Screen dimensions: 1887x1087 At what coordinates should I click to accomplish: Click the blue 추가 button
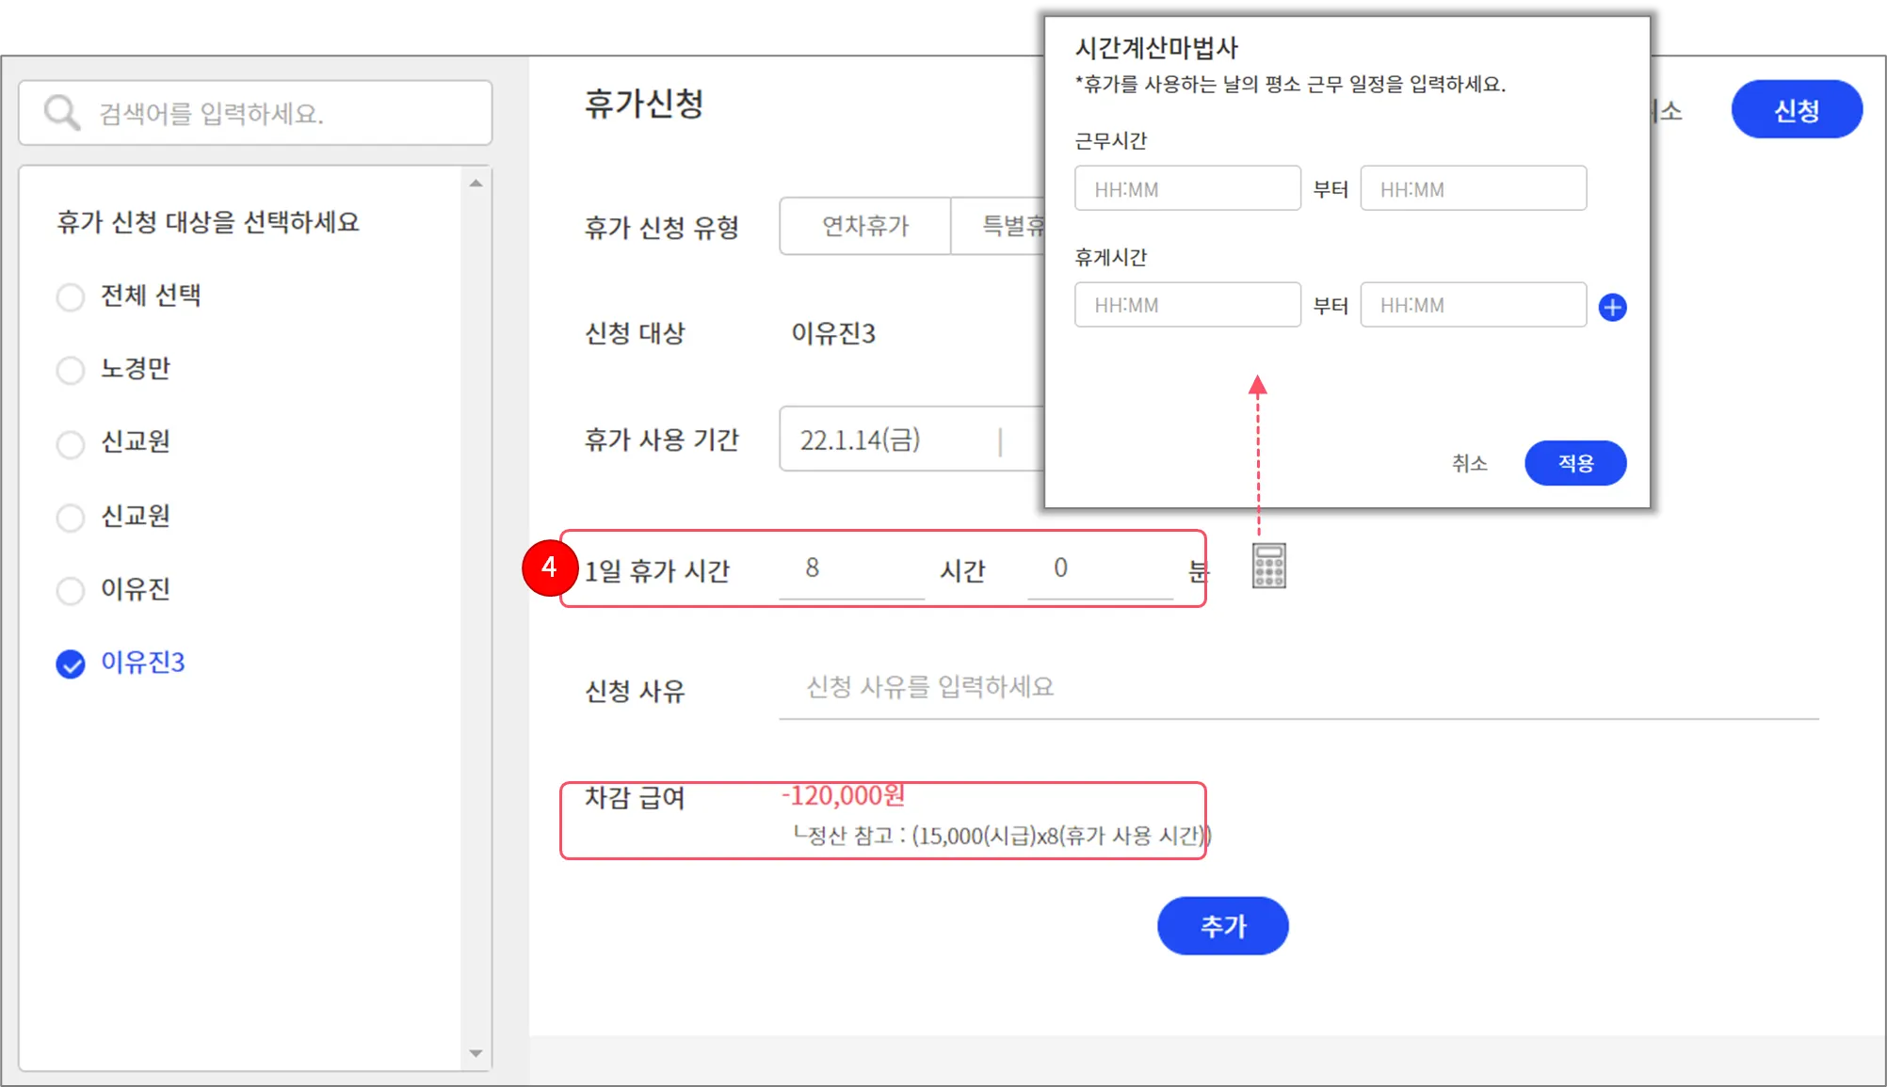tap(1222, 926)
